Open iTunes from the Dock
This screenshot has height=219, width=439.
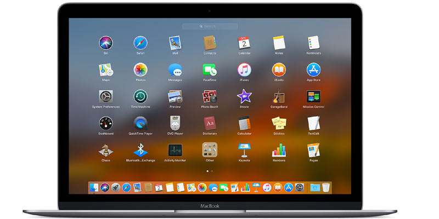coord(267,187)
